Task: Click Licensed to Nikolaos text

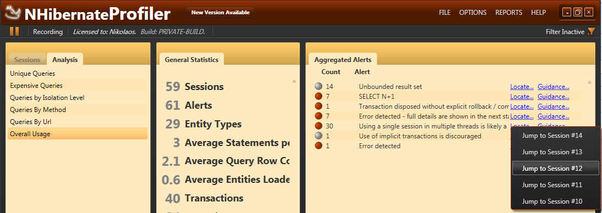Action: pyautogui.click(x=105, y=32)
